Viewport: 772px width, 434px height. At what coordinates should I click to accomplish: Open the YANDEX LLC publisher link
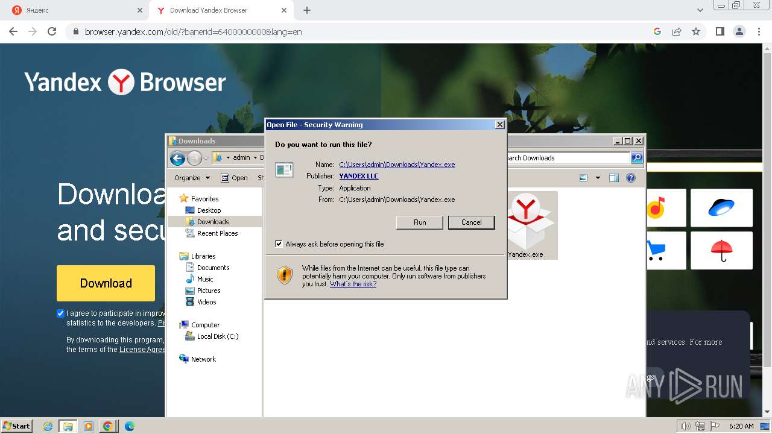(x=359, y=176)
